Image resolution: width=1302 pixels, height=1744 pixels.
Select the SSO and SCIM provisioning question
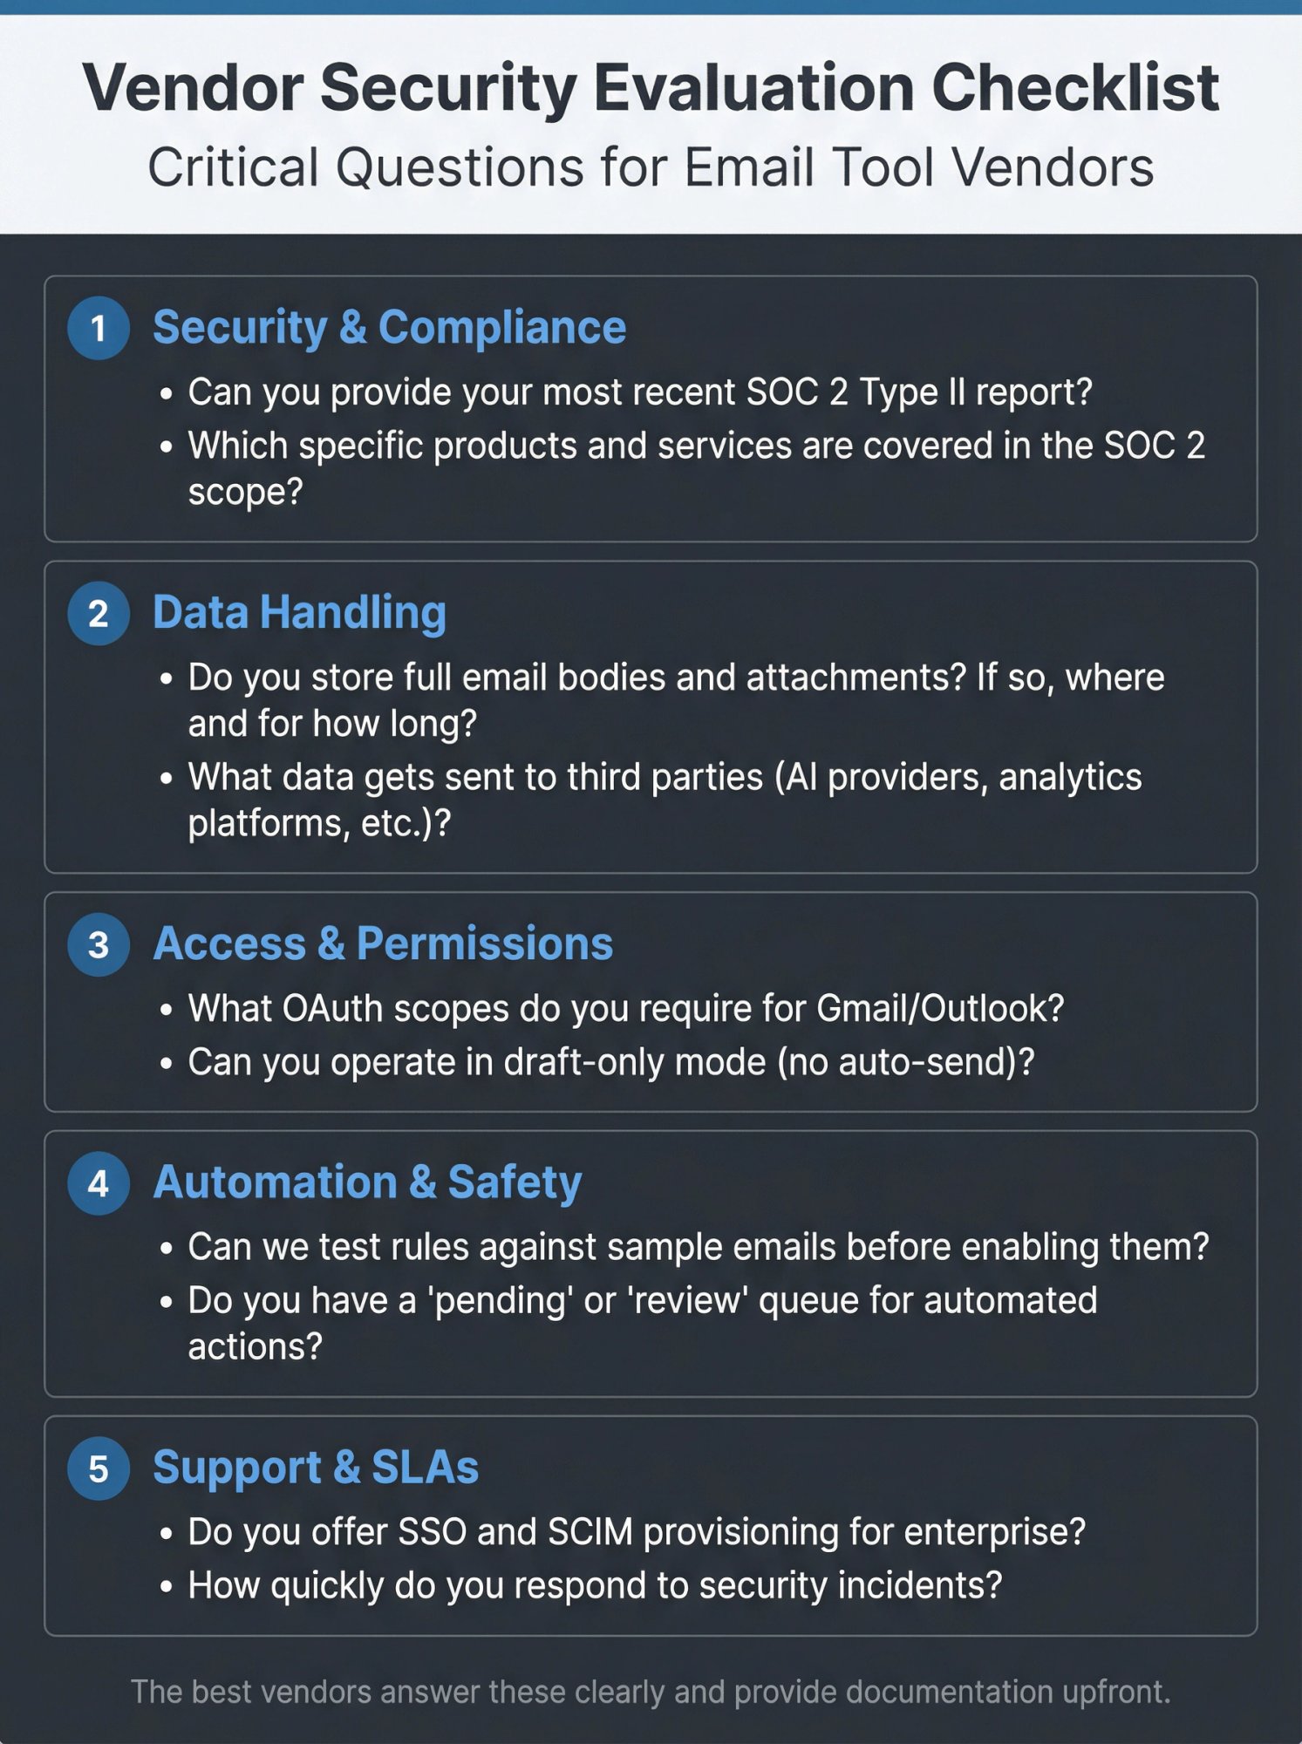tap(637, 1532)
